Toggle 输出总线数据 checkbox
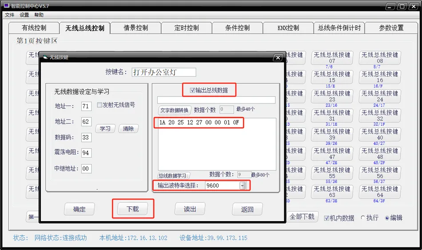422x250 pixels. pyautogui.click(x=192, y=90)
